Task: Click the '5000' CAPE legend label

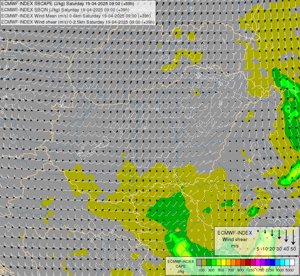Action: (x=290, y=270)
